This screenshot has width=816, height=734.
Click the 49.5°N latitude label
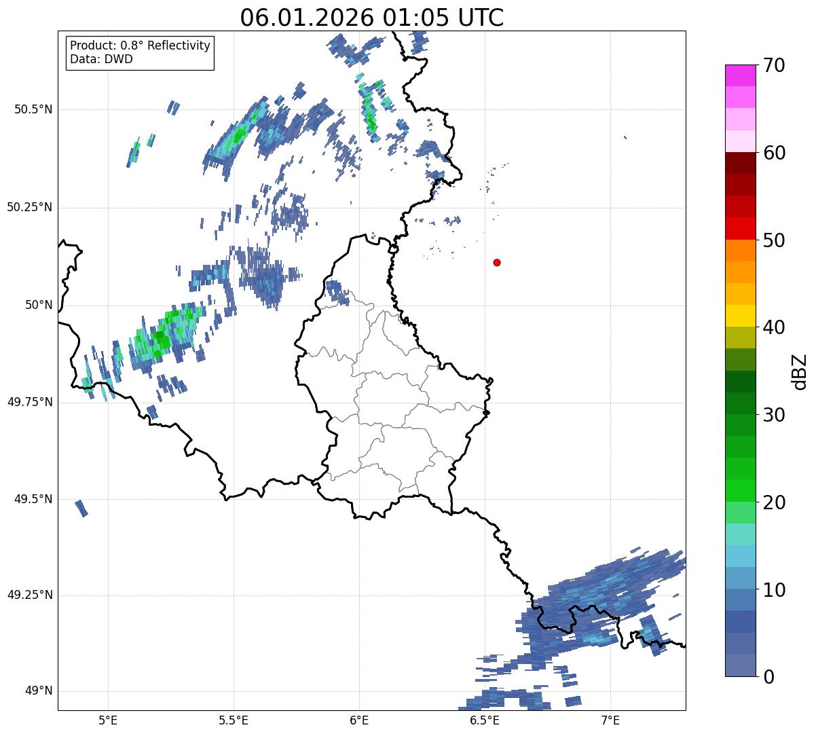click(x=33, y=499)
